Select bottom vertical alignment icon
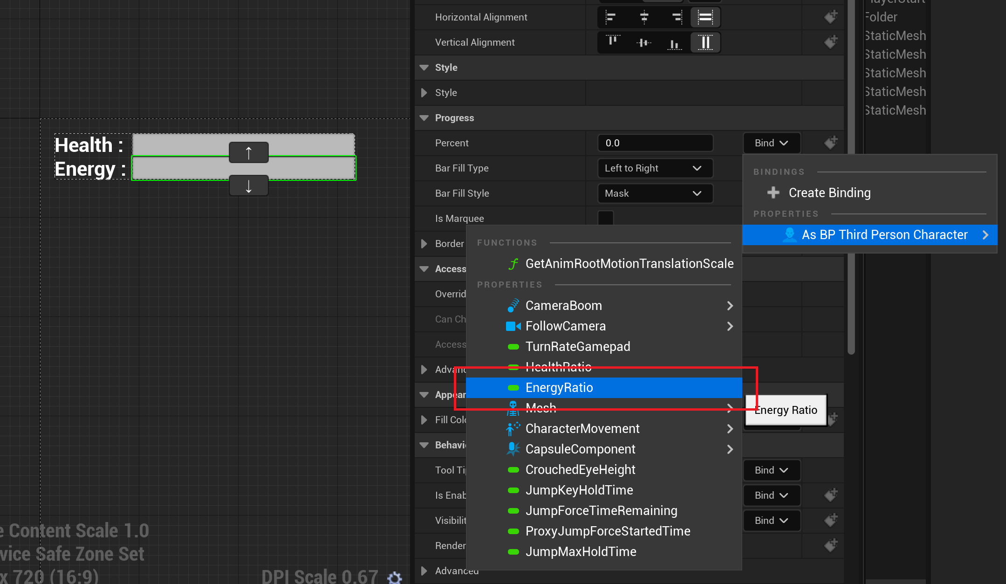 pyautogui.click(x=674, y=43)
